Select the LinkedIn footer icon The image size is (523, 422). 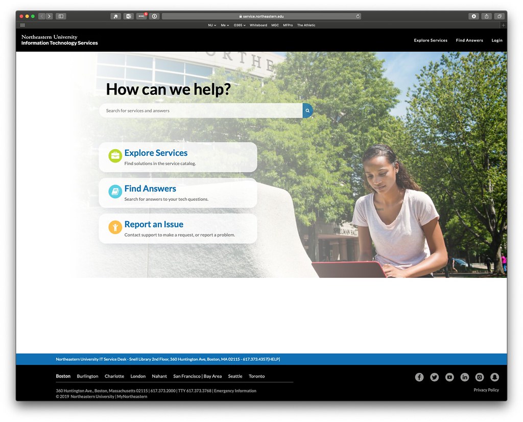(x=465, y=377)
